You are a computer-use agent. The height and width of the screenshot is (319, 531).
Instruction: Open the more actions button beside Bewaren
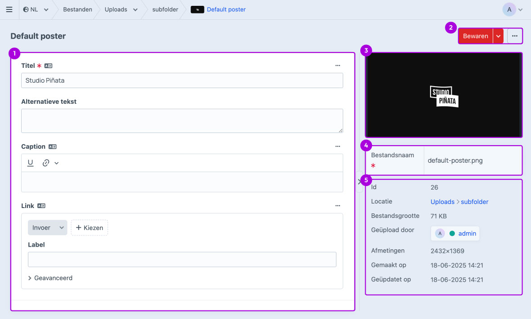[514, 36]
